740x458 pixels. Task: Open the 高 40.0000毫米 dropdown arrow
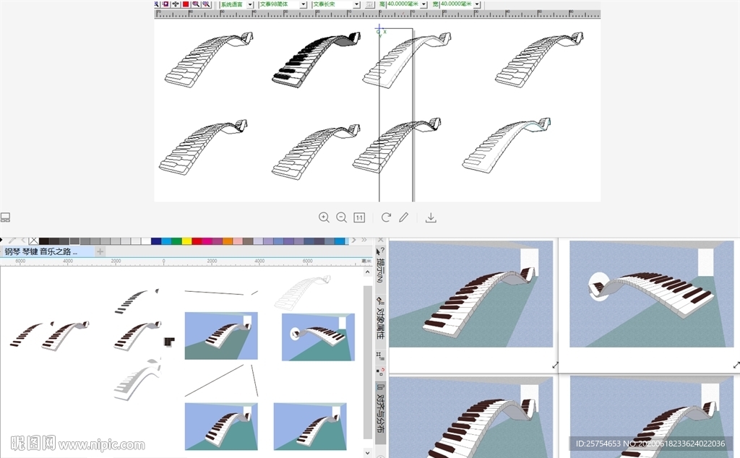click(x=423, y=4)
